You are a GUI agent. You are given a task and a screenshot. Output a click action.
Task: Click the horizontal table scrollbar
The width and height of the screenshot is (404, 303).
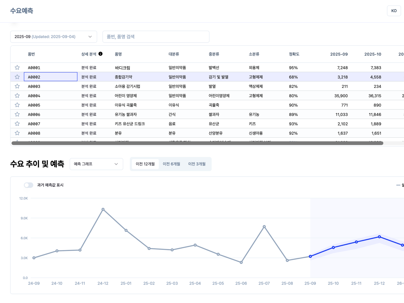(x=197, y=143)
